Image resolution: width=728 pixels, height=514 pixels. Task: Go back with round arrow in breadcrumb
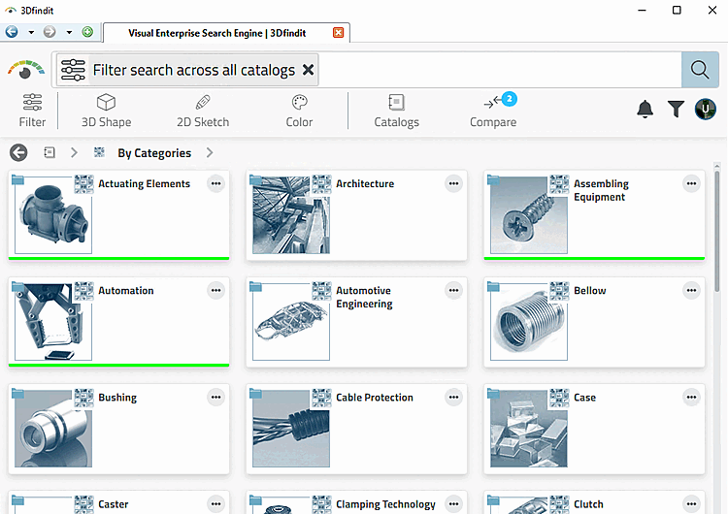(x=18, y=152)
